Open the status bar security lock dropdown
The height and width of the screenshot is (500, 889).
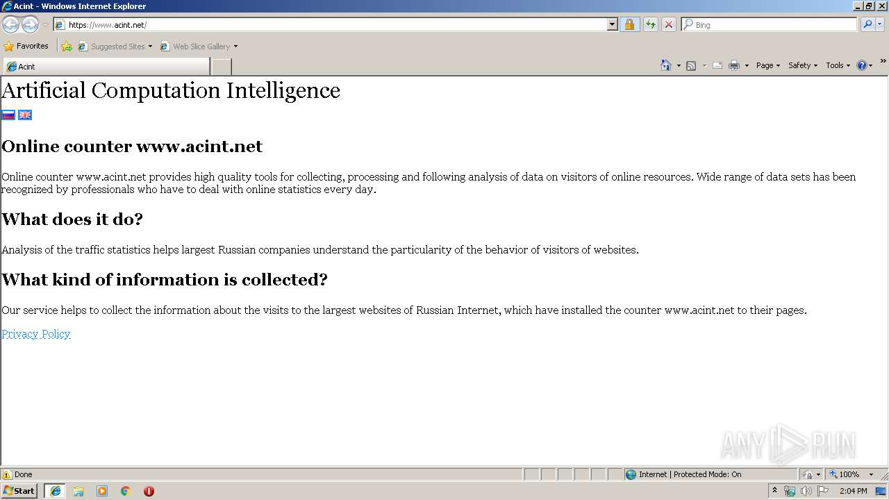click(x=812, y=474)
